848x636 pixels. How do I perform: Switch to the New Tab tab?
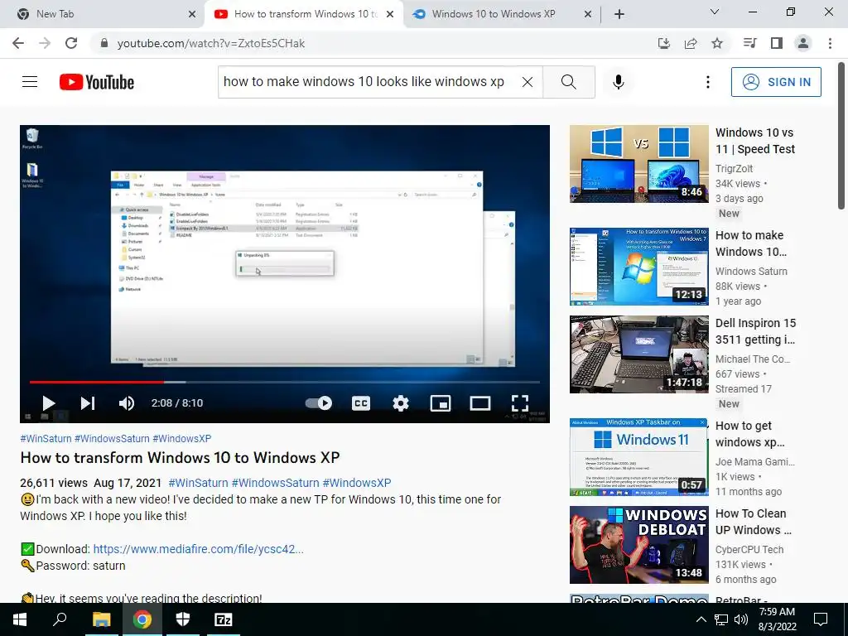coord(102,14)
